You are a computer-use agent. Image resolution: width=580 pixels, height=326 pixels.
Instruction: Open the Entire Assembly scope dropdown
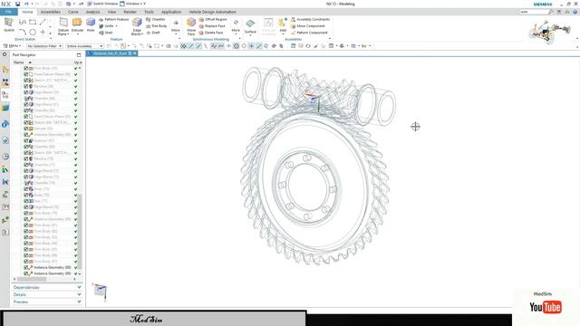(84, 46)
